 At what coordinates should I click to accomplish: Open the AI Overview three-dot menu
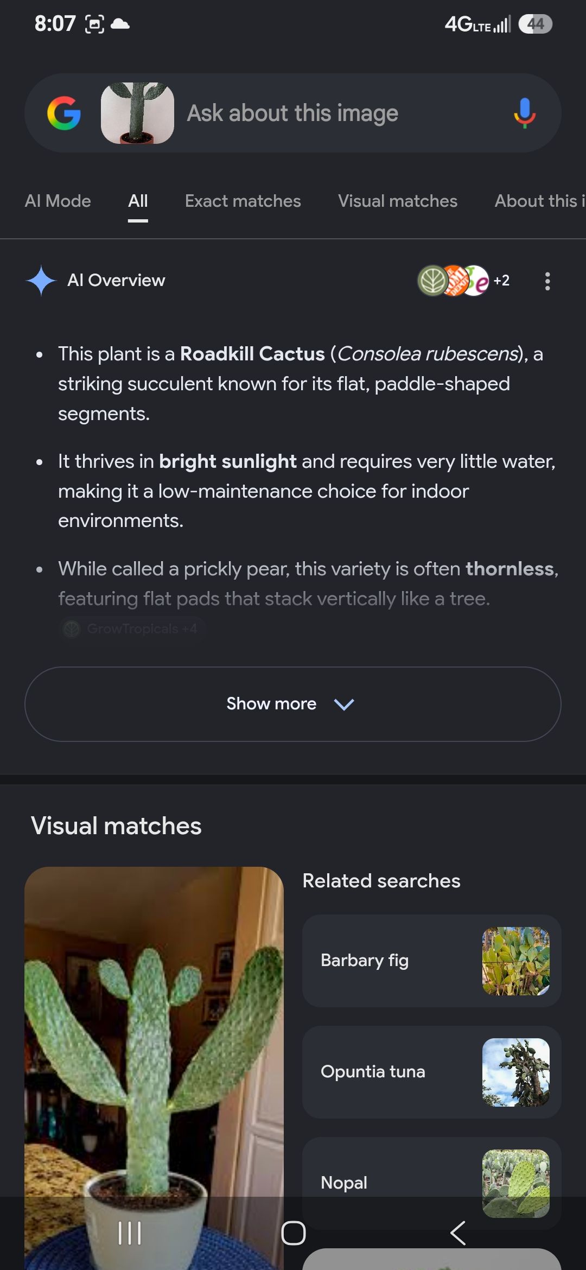point(547,281)
